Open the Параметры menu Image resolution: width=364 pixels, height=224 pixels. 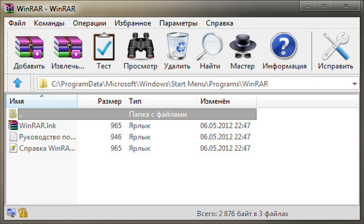(x=178, y=23)
